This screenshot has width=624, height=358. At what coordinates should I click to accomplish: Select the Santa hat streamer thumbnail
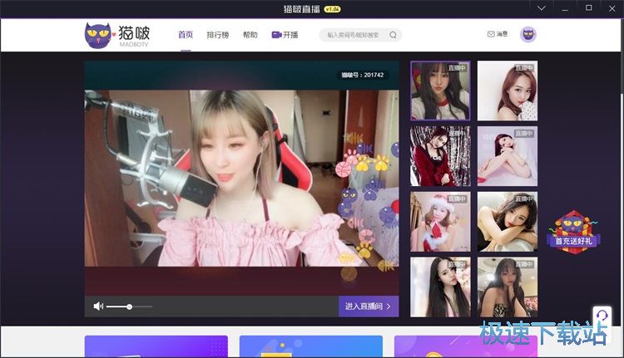(440, 222)
